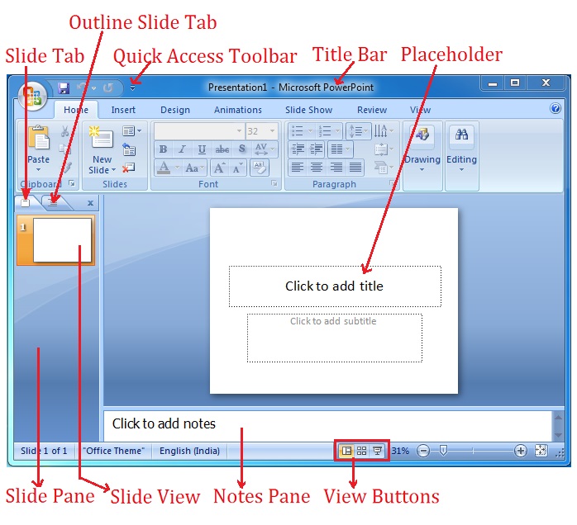Fit slide to current window icon
This screenshot has width=577, height=525.
[541, 451]
